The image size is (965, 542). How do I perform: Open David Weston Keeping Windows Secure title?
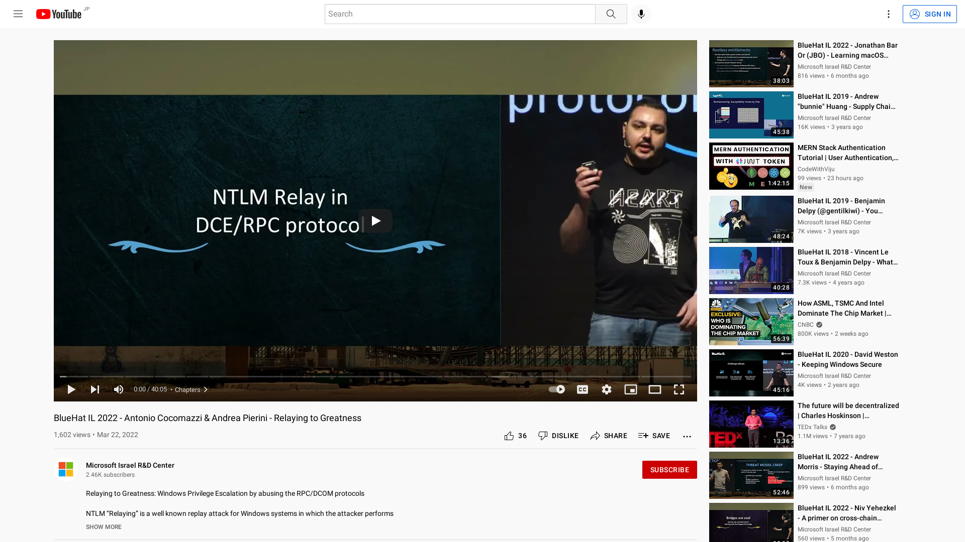point(847,359)
